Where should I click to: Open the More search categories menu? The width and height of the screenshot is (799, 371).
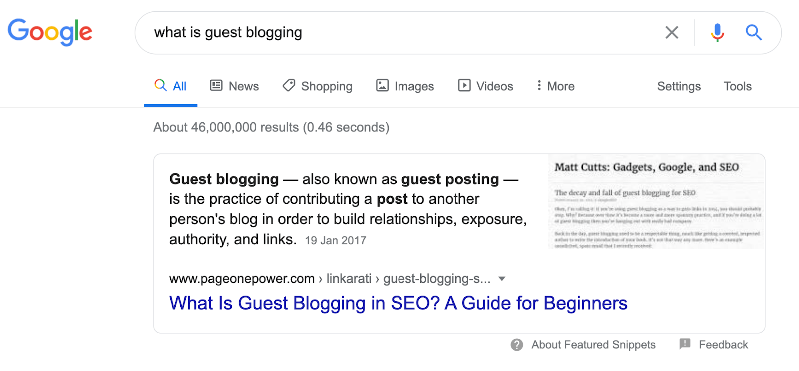pyautogui.click(x=554, y=86)
